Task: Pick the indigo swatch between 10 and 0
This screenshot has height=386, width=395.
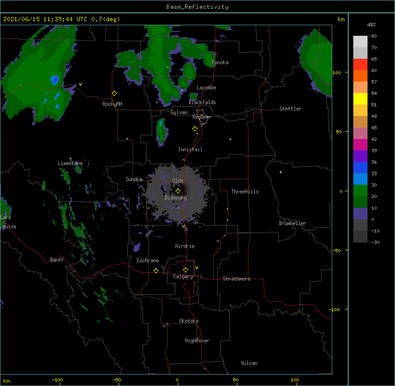Action: pyautogui.click(x=360, y=214)
